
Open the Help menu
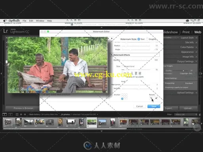click(49, 21)
